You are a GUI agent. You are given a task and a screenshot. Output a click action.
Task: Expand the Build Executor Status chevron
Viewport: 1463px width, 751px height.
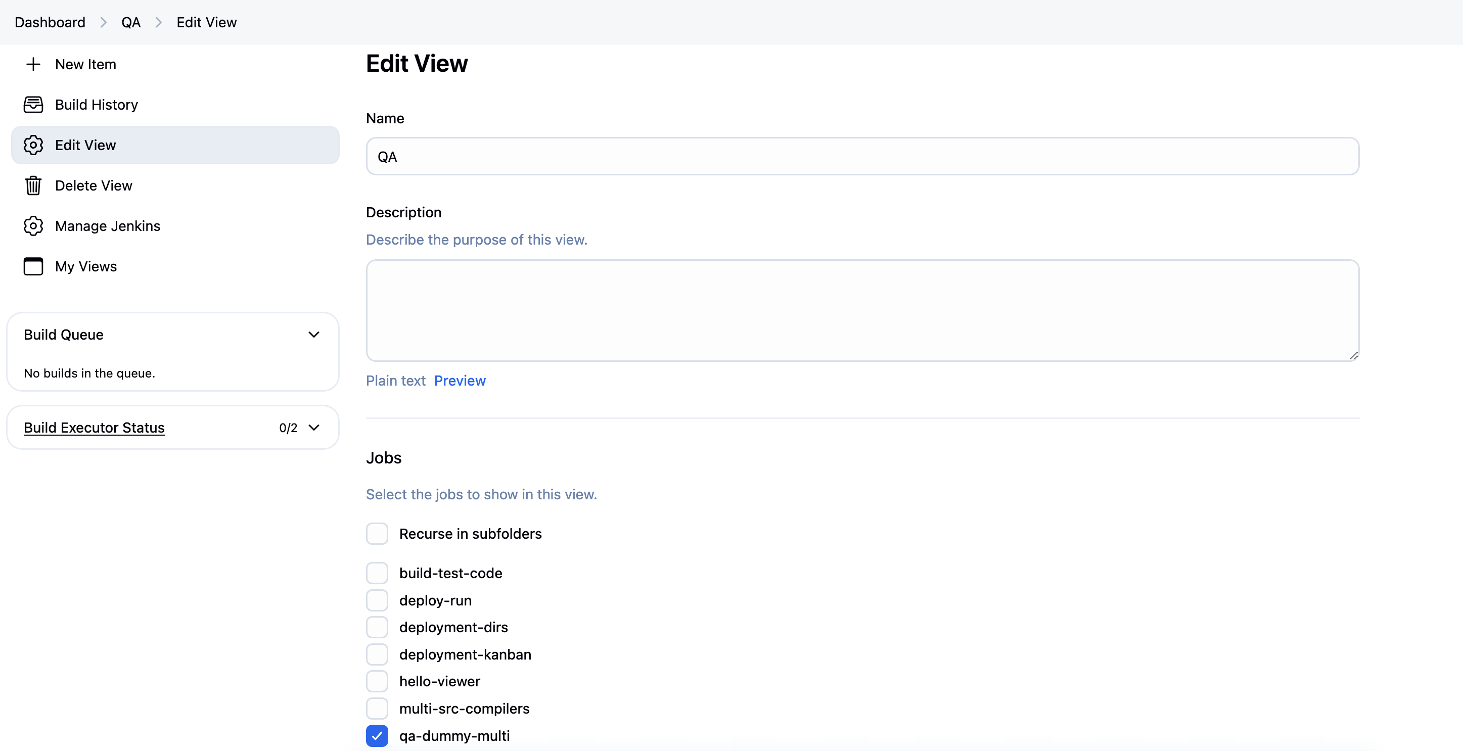pos(313,428)
